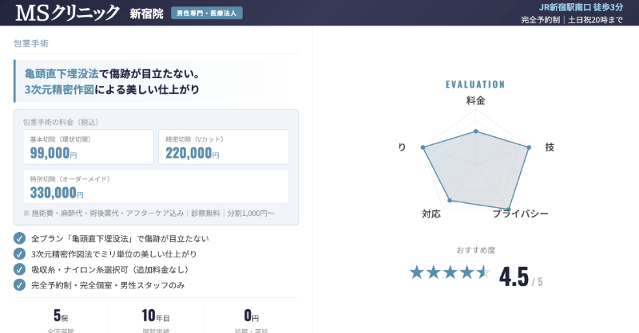Click the 対応 label on radar chart
639x333 pixels.
point(431,214)
